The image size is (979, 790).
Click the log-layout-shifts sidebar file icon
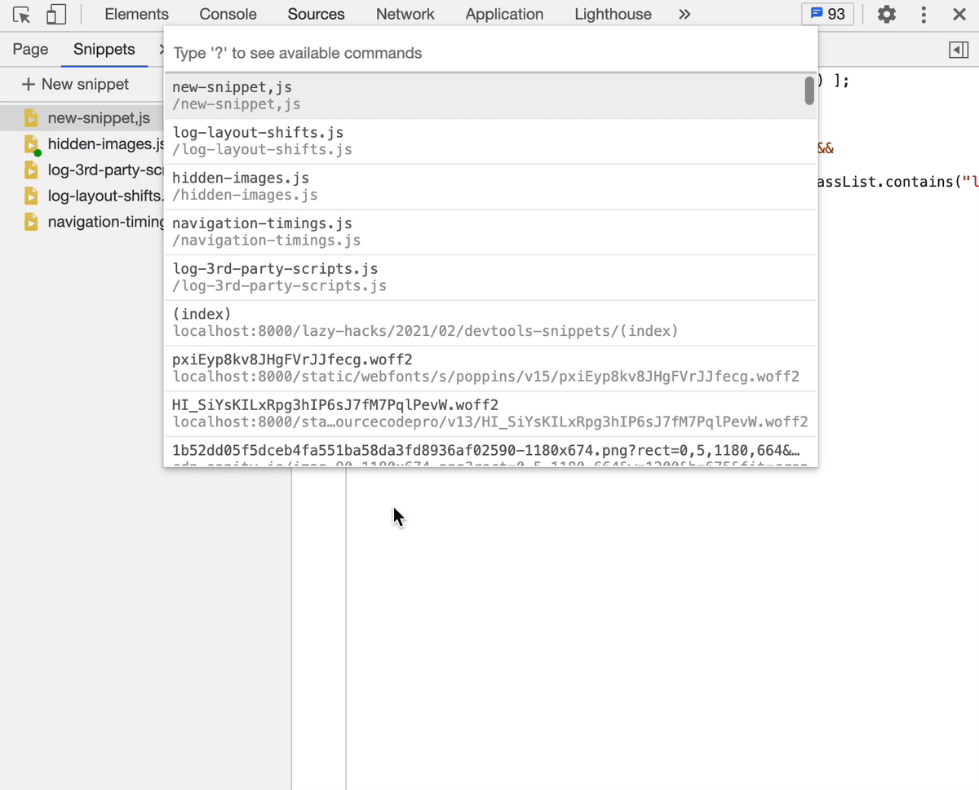pyautogui.click(x=31, y=196)
